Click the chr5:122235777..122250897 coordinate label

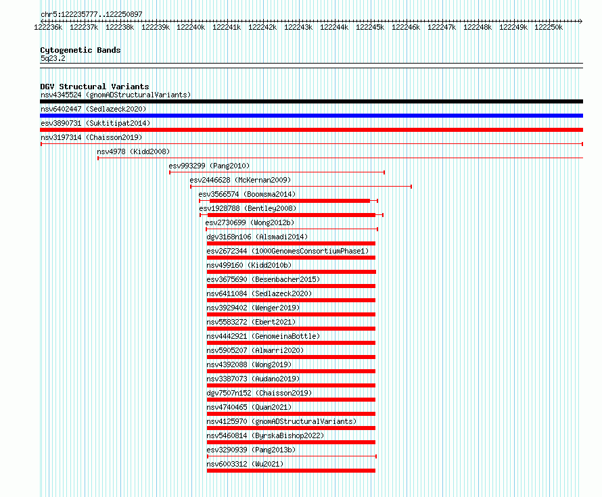click(x=91, y=14)
